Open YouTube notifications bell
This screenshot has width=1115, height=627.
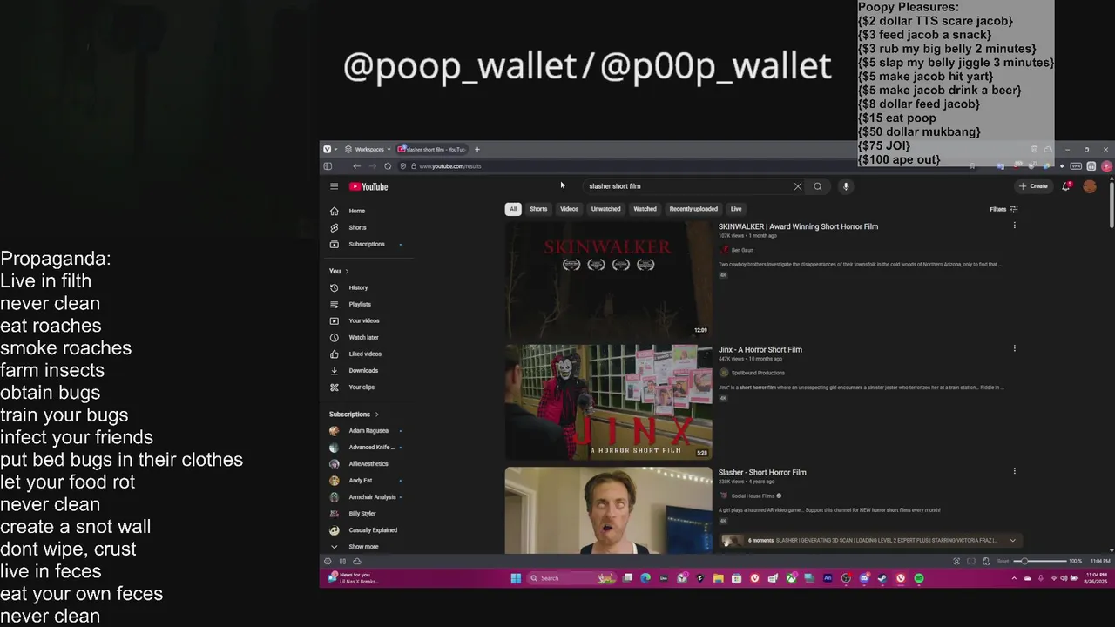(1066, 186)
